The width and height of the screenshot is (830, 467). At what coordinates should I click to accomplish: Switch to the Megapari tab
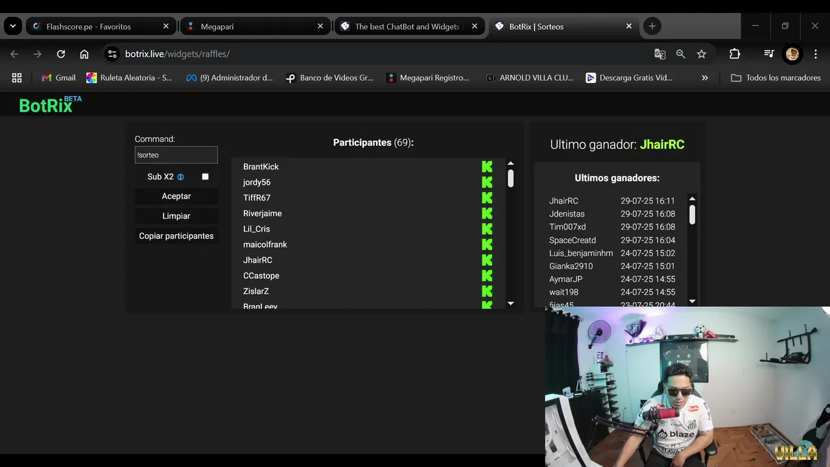click(255, 27)
